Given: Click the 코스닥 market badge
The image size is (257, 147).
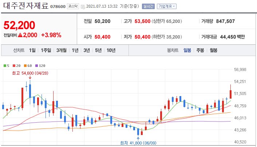Looking at the screenshot, I should (x=73, y=6).
